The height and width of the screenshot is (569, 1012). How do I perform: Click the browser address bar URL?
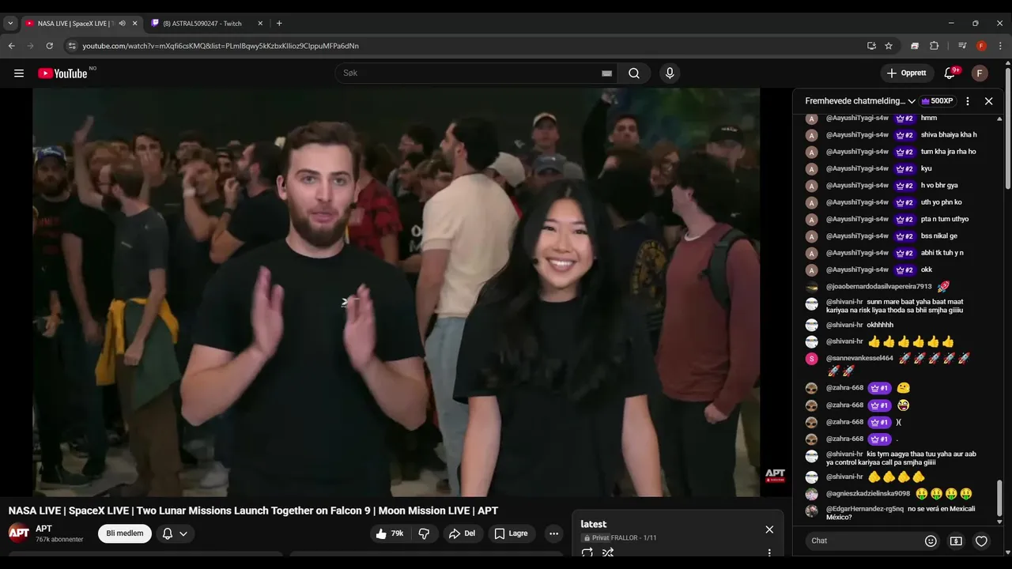[x=221, y=46]
